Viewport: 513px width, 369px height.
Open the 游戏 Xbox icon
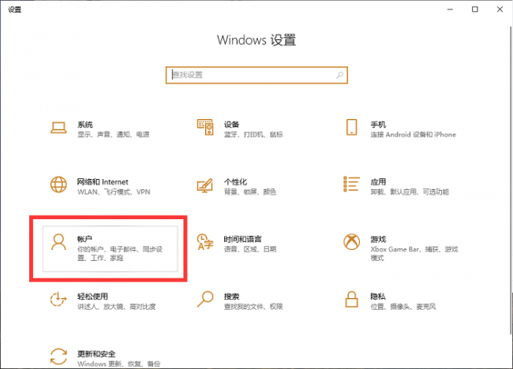coord(352,242)
